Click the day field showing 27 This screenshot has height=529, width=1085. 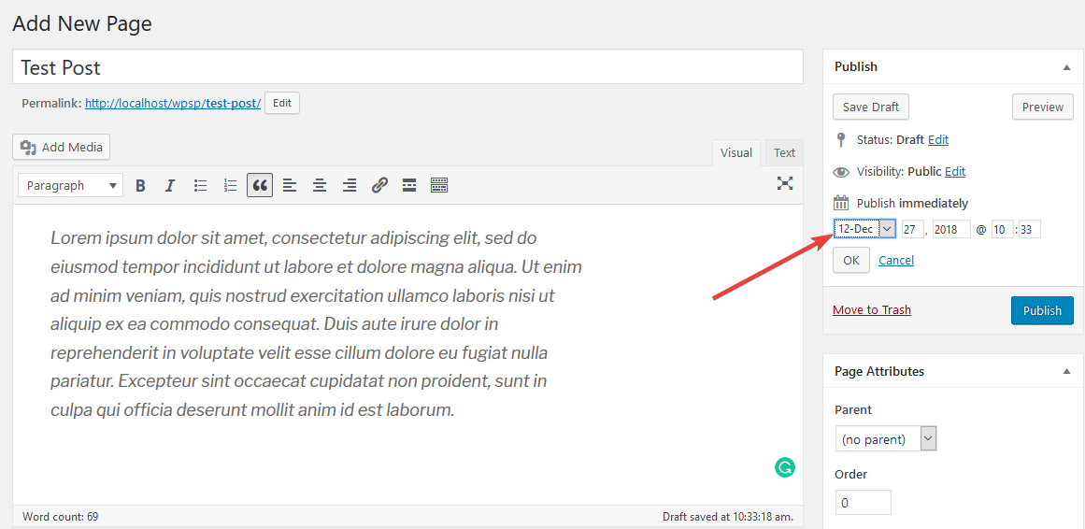point(913,229)
